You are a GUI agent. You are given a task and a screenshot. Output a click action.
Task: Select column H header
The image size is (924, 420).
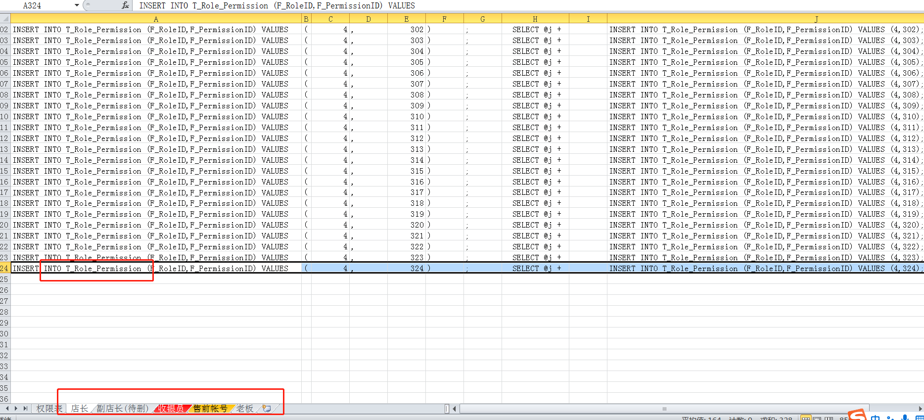[x=535, y=19]
